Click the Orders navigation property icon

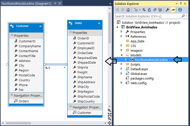click(16, 101)
